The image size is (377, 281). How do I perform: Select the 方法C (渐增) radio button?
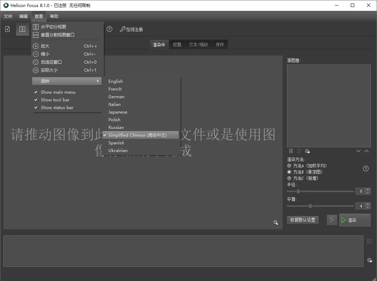click(289, 178)
